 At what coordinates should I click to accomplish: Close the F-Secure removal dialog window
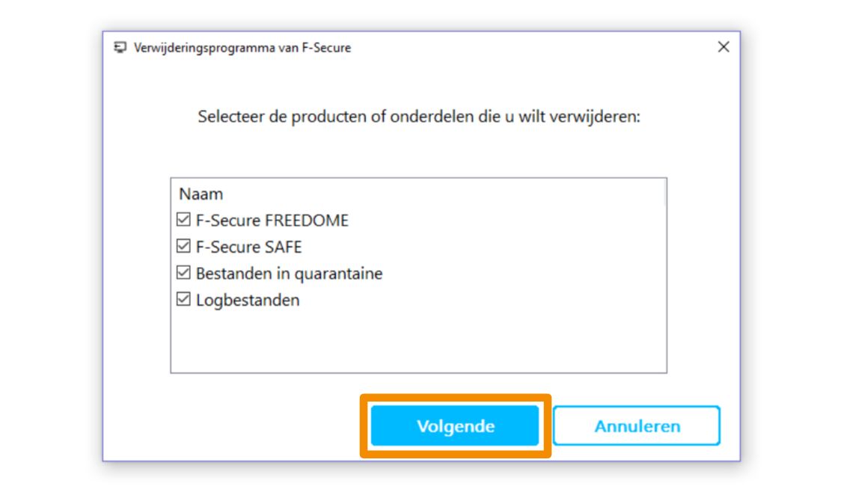click(723, 47)
